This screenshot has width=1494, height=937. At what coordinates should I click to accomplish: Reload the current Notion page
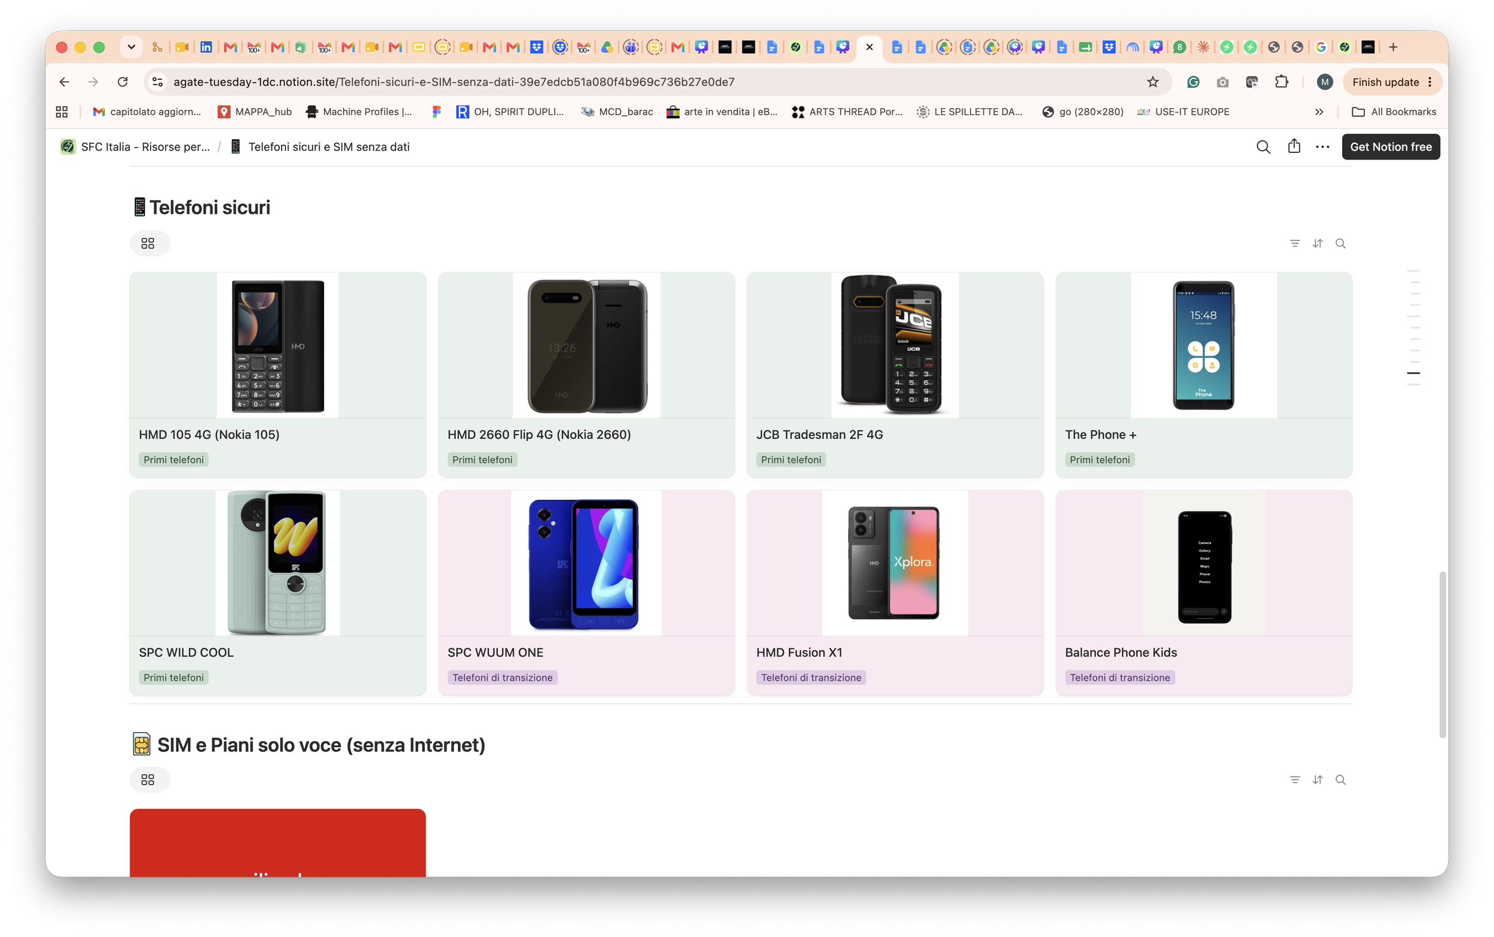tap(123, 82)
